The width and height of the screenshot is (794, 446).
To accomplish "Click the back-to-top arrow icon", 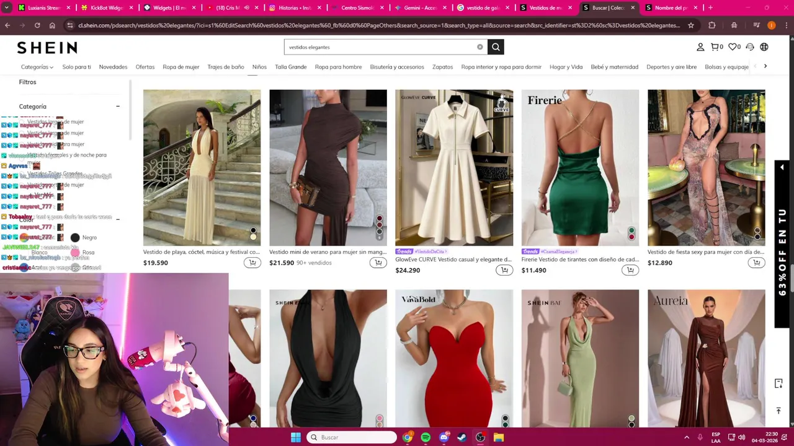I will (x=778, y=410).
